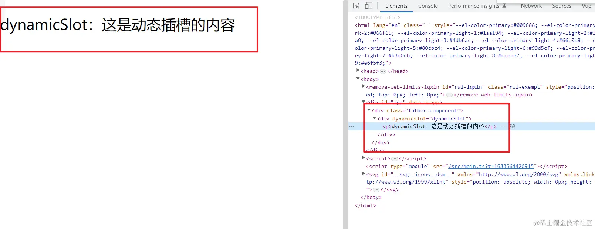Screen dimensions: 595x229
Task: Toggle the device toolbar icon
Action: pos(368,6)
